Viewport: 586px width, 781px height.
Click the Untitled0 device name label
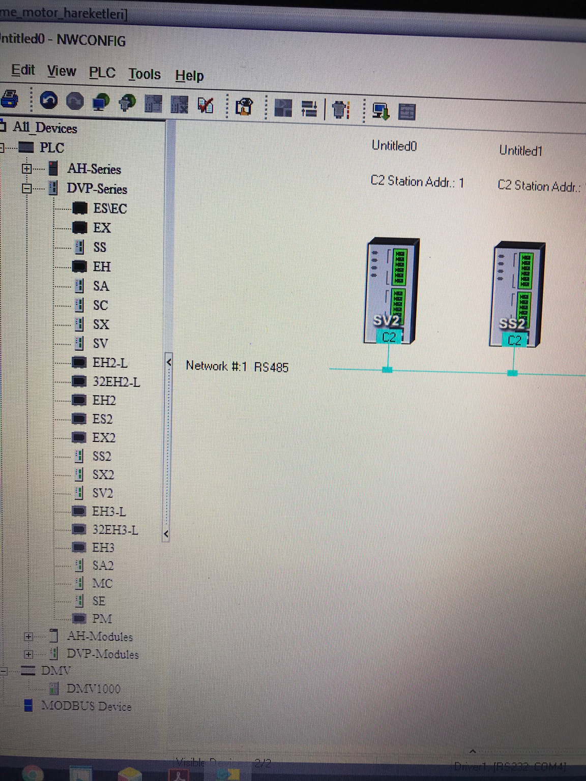point(394,146)
